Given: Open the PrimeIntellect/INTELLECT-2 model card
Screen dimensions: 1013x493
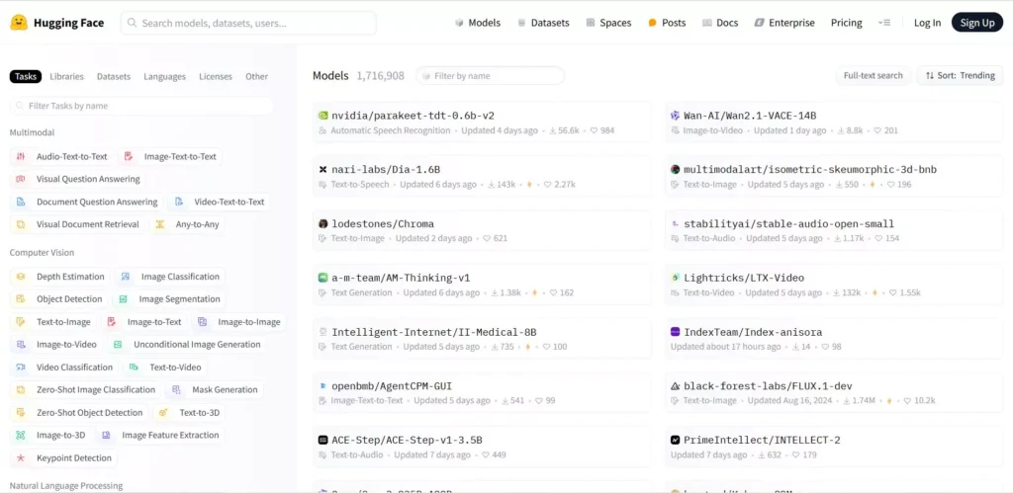Looking at the screenshot, I should (x=834, y=447).
